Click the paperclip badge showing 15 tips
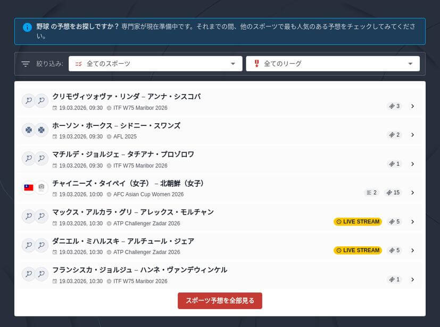Image resolution: width=440 pixels, height=327 pixels. (393, 192)
